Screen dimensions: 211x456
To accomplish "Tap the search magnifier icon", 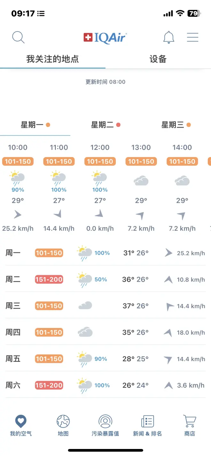I will click(x=18, y=37).
